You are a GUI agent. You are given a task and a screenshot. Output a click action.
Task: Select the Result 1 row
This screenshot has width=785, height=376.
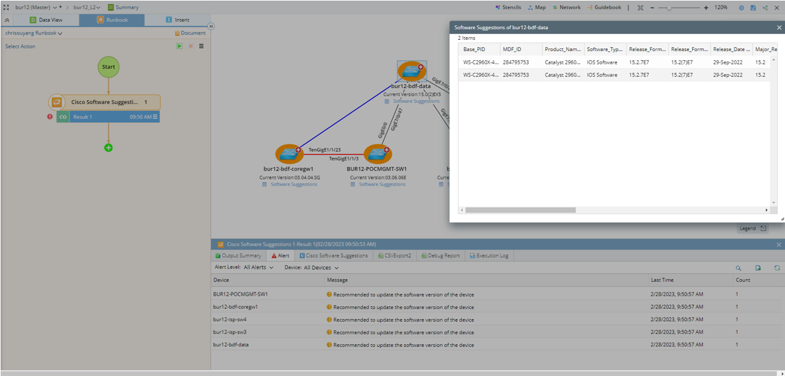(108, 117)
